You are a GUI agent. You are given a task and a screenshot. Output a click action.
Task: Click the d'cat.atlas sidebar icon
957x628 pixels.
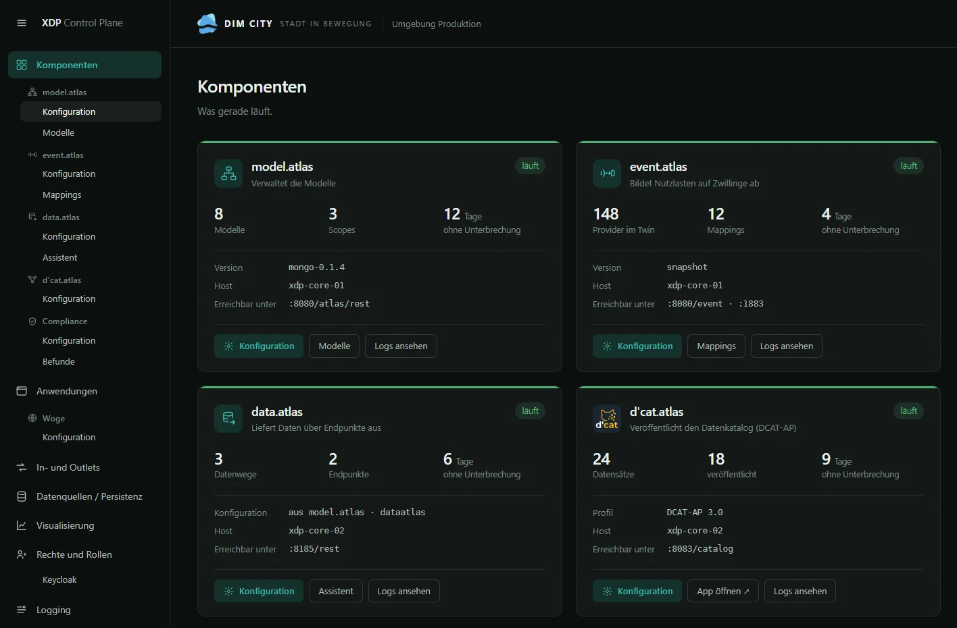coord(32,280)
